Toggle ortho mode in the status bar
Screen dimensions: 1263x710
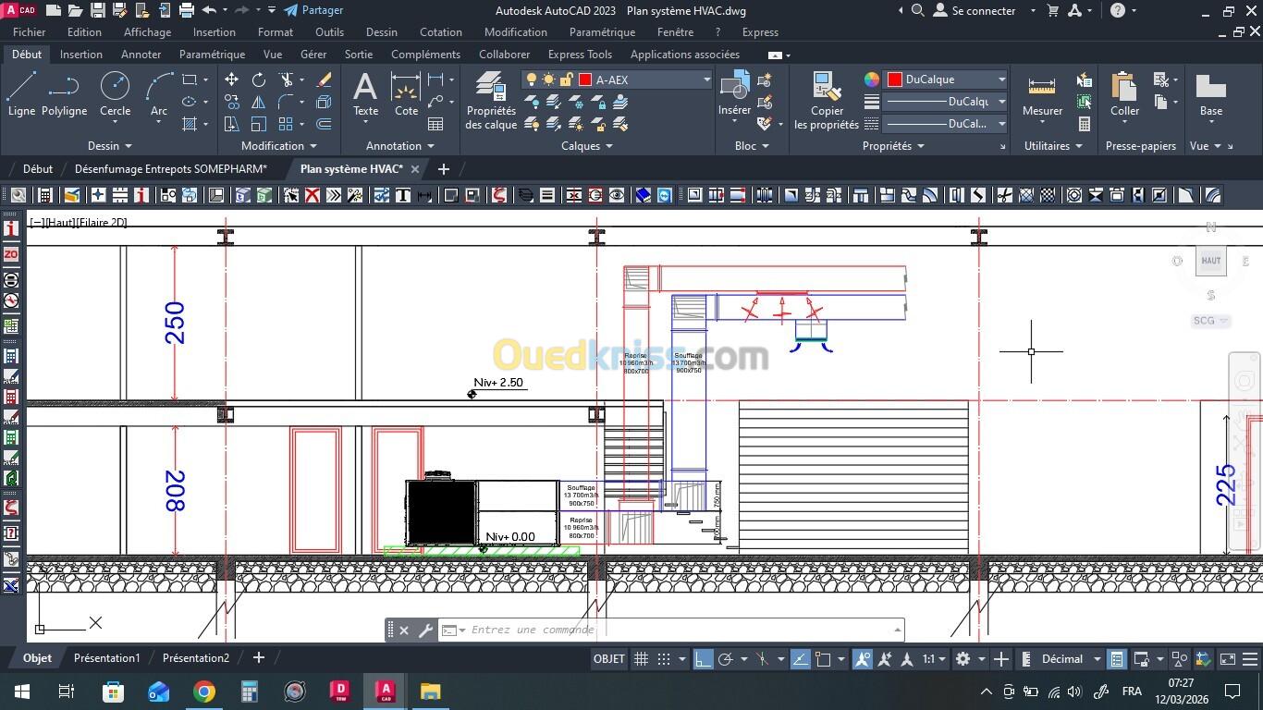(704, 659)
